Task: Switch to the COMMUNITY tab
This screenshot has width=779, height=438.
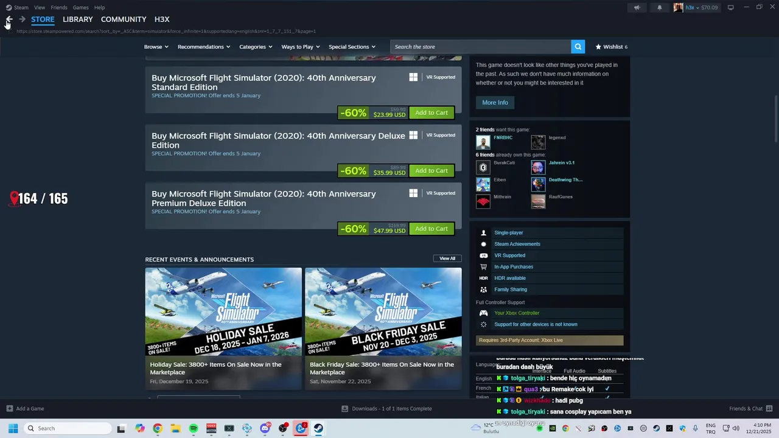Action: (x=124, y=19)
